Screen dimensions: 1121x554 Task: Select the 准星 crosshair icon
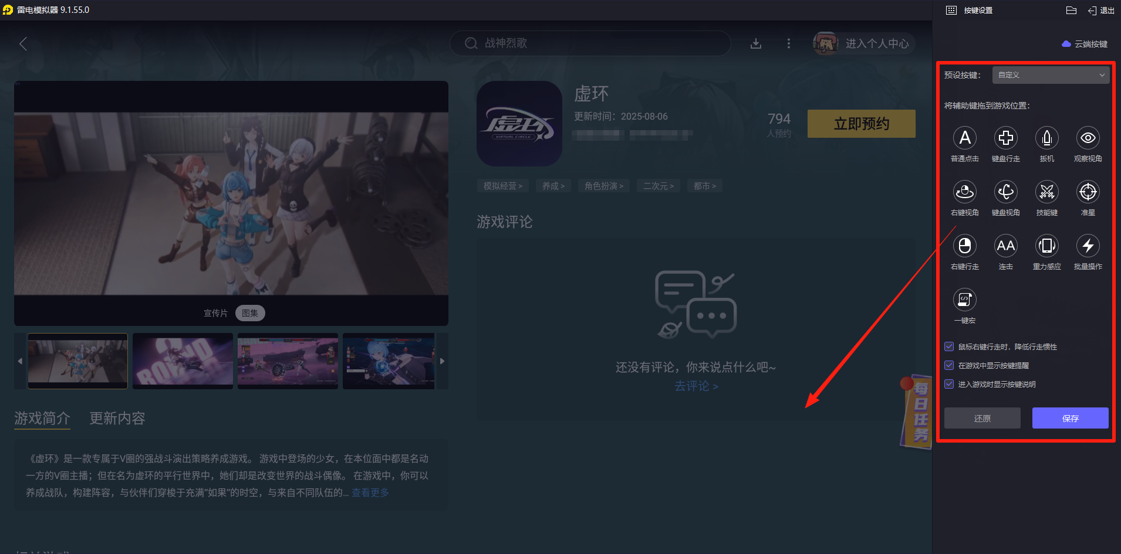click(x=1088, y=192)
